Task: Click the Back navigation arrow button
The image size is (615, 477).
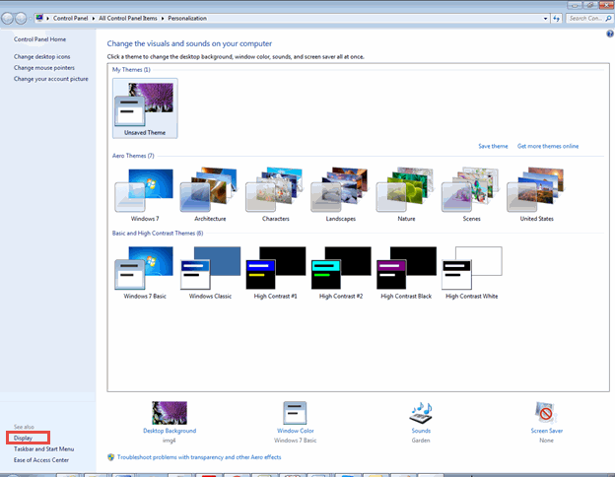Action: 8,18
